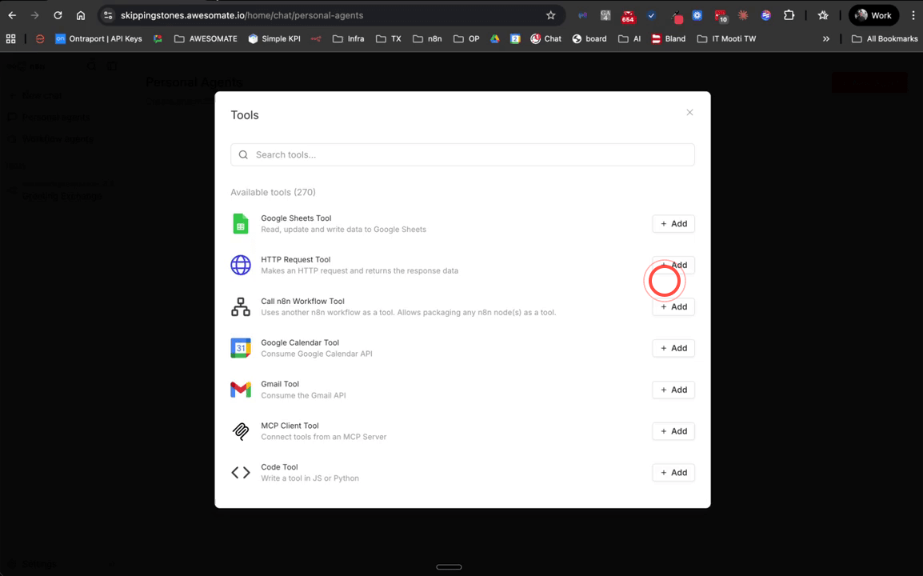Click the Search tools input field
The height and width of the screenshot is (576, 923).
point(462,154)
